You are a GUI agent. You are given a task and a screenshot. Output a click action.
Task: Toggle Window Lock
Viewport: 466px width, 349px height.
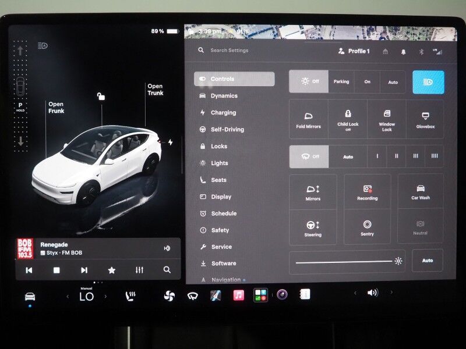[x=387, y=119]
